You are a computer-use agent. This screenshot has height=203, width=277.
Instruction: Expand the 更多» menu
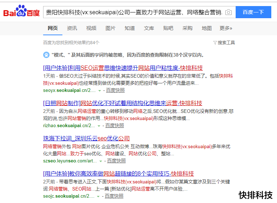[226, 28]
